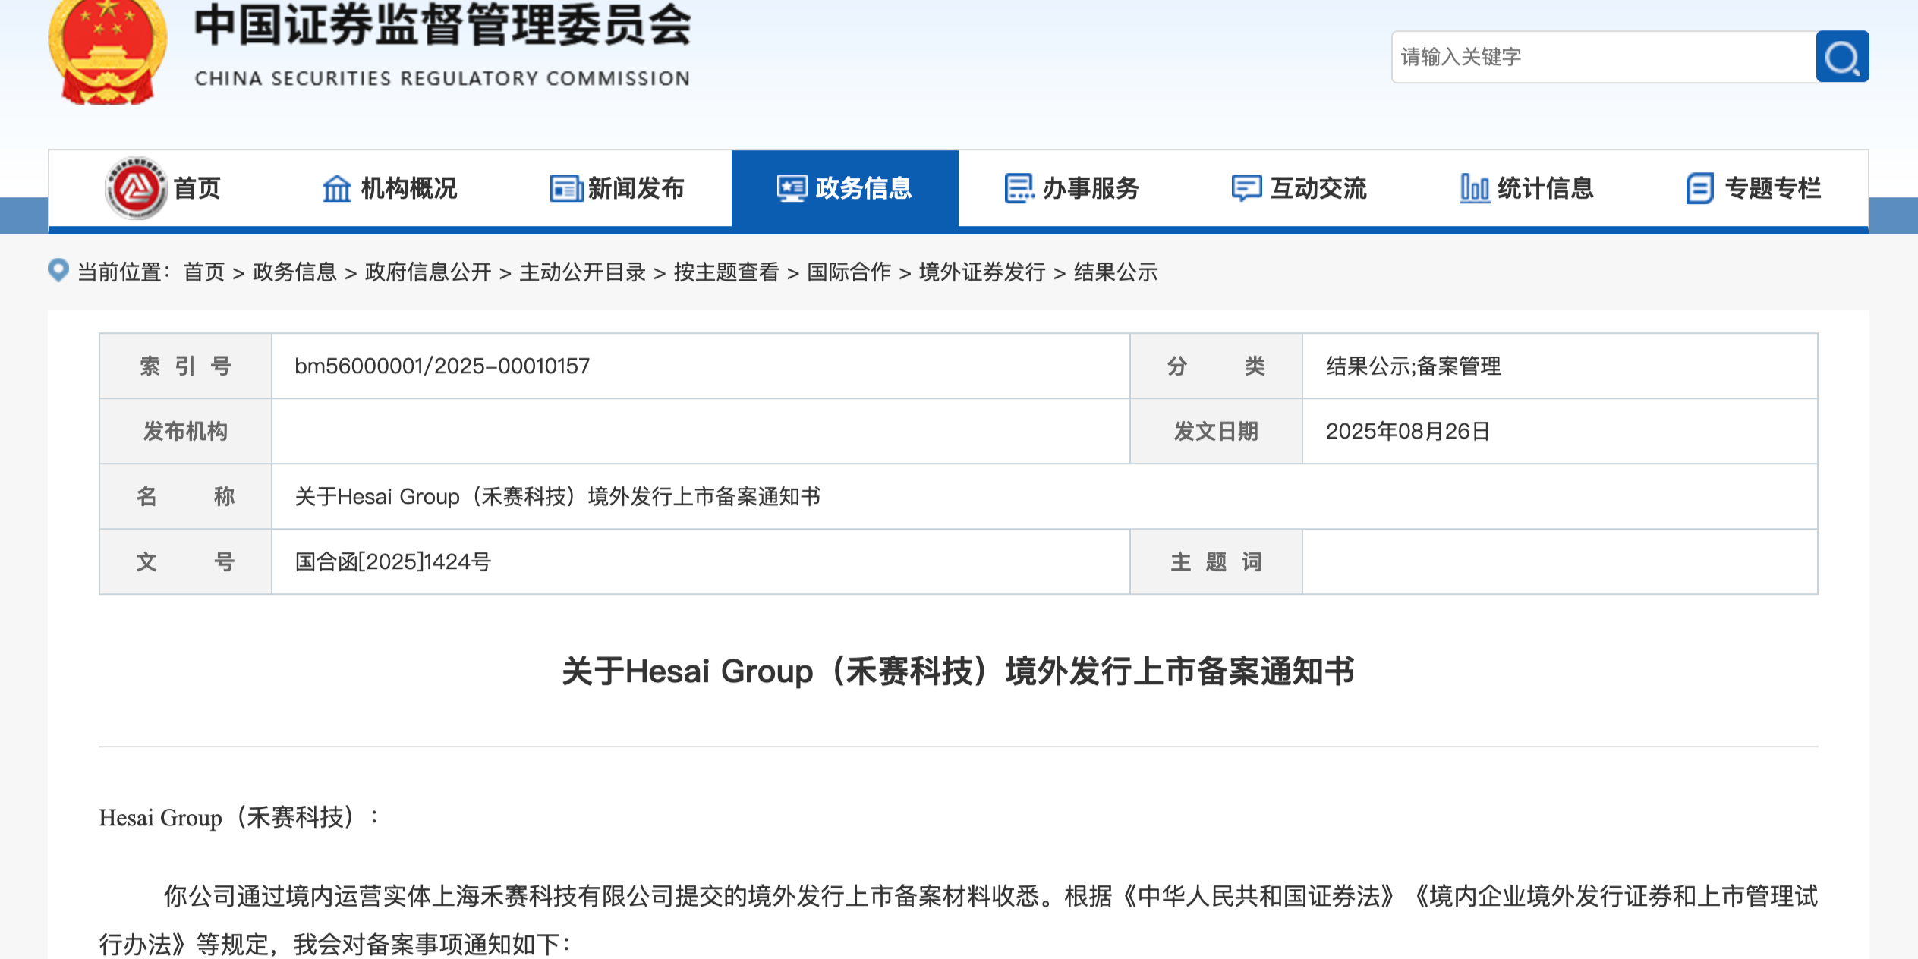Screen dimensions: 1918x959
Task: Click the bar chart icon beside 统计信息
Action: point(1475,188)
